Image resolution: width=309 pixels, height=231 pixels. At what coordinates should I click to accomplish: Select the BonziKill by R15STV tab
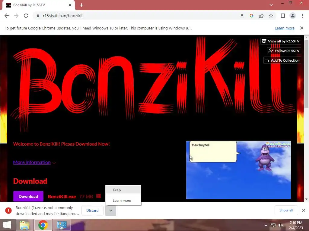click(39, 5)
